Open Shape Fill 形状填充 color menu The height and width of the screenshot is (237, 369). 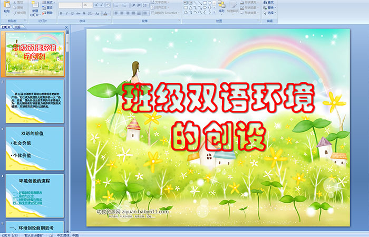[249, 2]
